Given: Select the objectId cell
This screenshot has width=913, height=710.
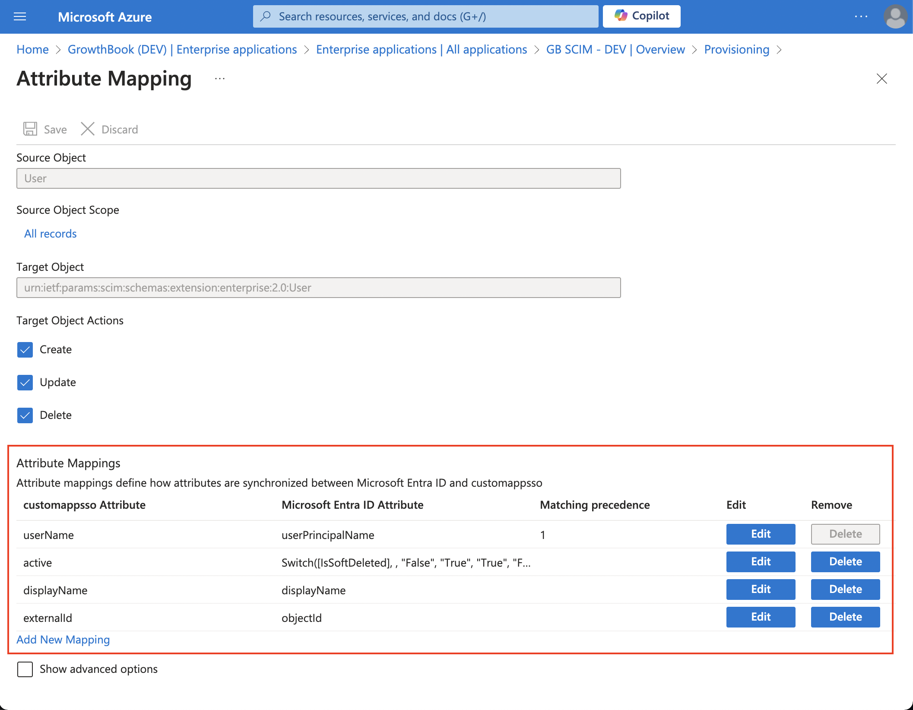Looking at the screenshot, I should [301, 618].
